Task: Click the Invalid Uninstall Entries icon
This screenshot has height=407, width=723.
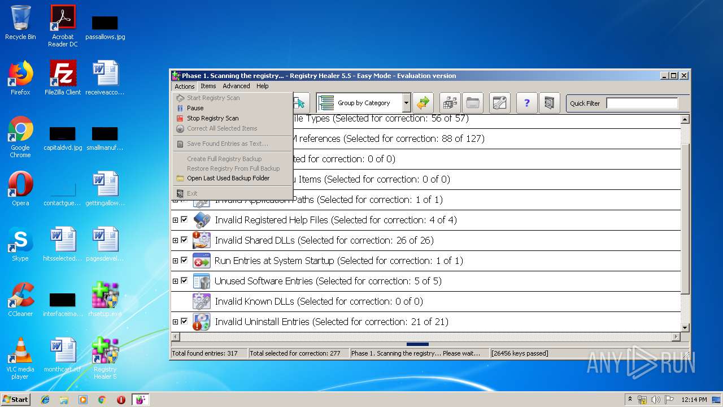Action: coord(202,322)
